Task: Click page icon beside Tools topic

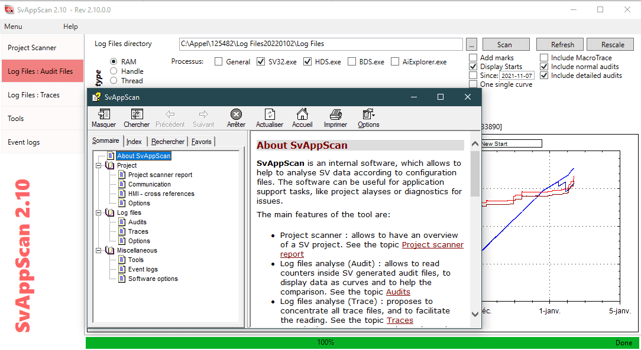Action: [x=121, y=260]
